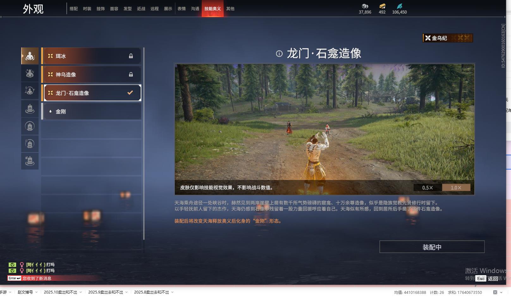The image size is (511, 297).
Task: Expand the view options chevron in status bar
Action: click(x=501, y=292)
